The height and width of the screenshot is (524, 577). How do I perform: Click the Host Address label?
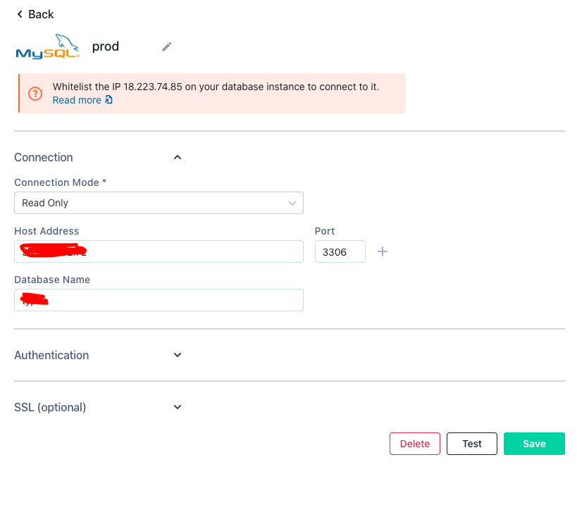coord(46,231)
